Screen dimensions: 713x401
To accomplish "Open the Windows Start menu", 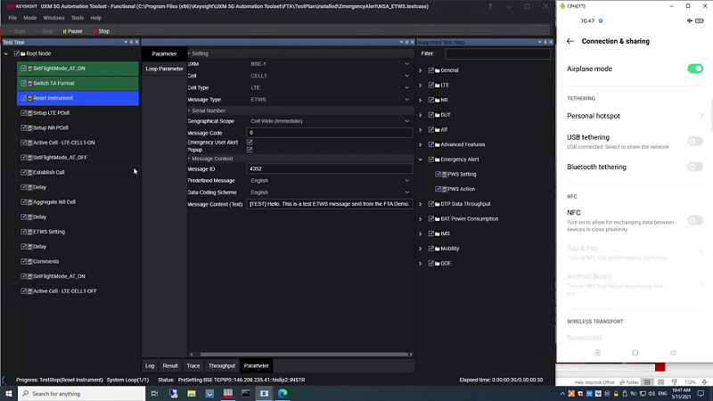I will point(9,393).
